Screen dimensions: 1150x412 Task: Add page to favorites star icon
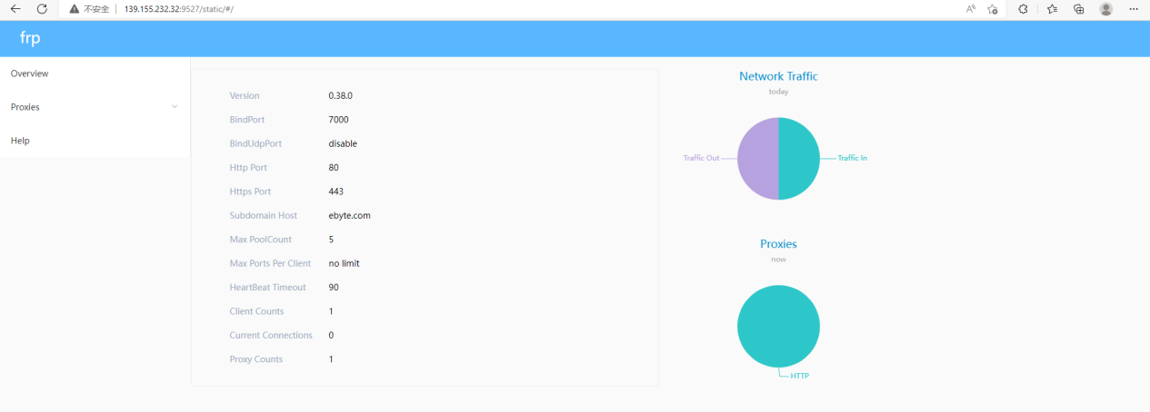[993, 8]
